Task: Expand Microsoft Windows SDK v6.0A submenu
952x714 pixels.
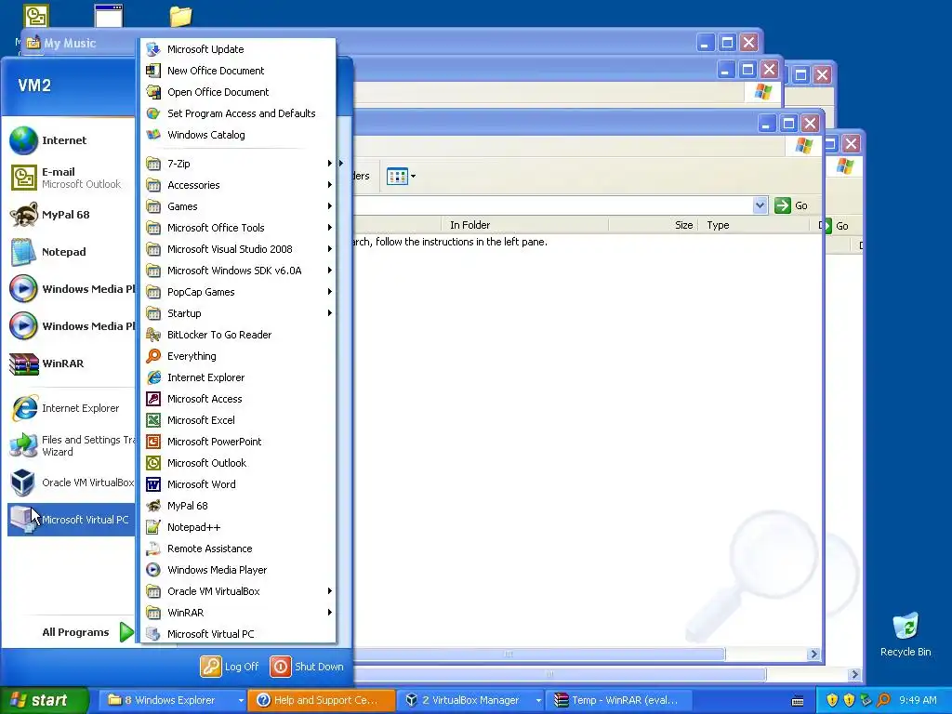Action: [238, 271]
